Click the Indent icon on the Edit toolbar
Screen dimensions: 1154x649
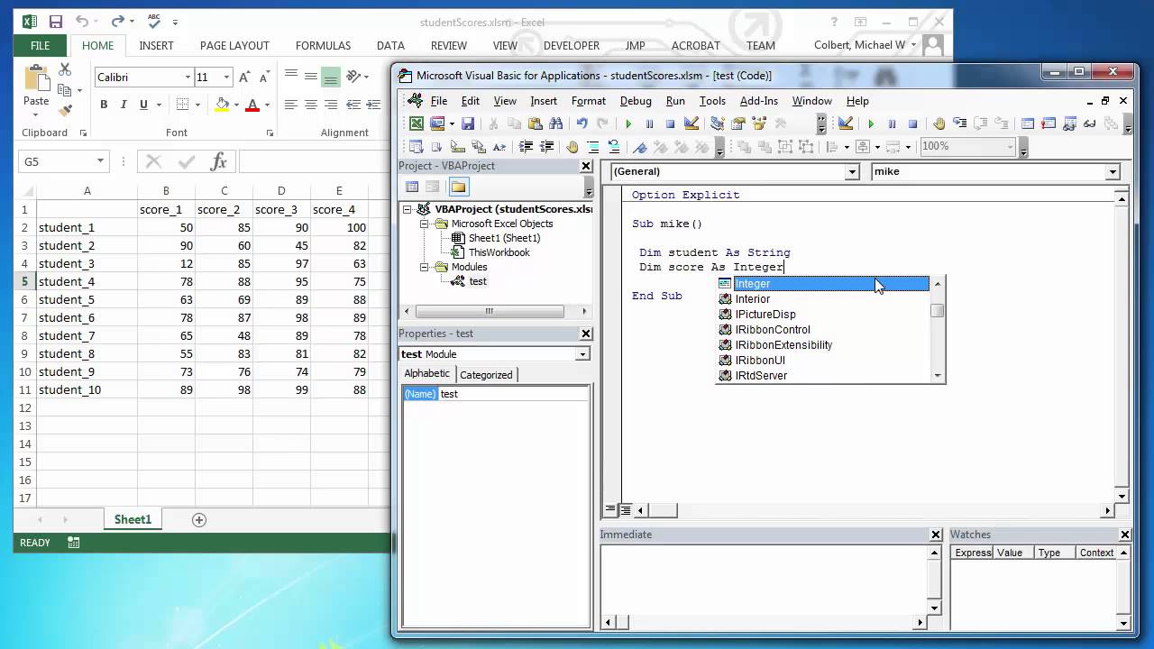pos(525,146)
